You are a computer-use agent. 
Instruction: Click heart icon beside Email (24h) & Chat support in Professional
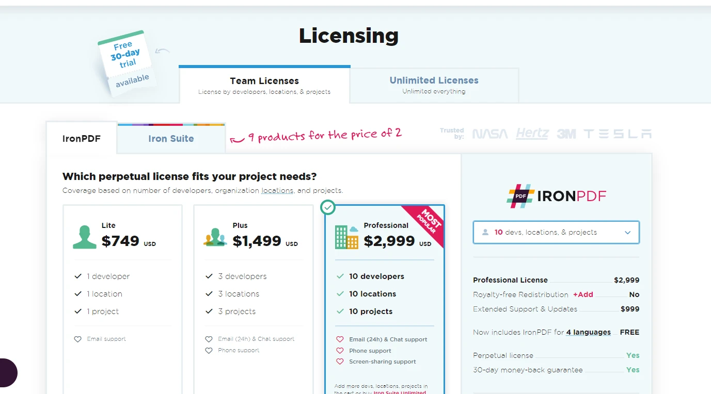[340, 339]
